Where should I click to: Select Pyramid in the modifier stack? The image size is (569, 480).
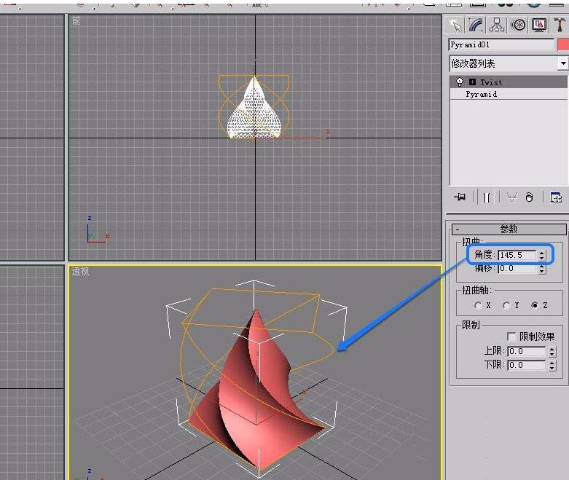coord(482,94)
